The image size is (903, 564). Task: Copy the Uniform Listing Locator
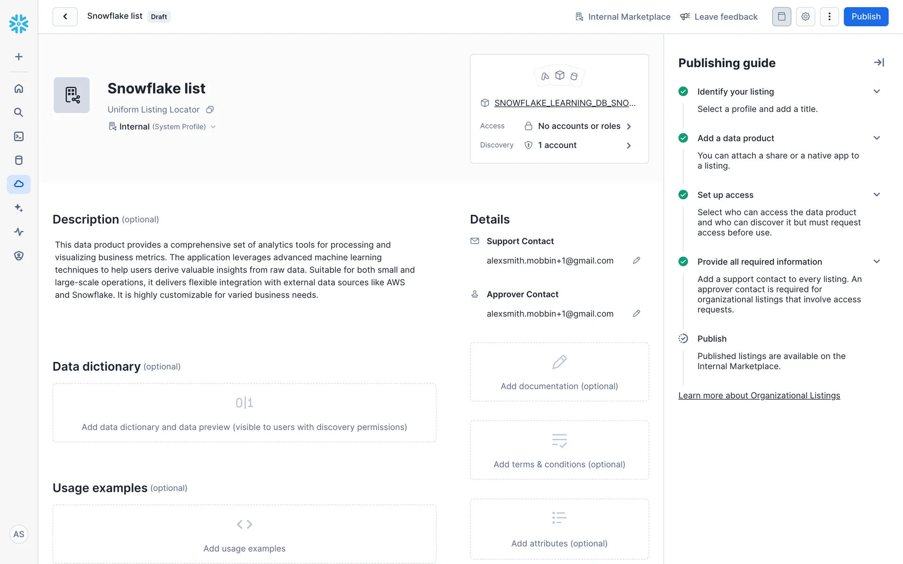tap(210, 110)
